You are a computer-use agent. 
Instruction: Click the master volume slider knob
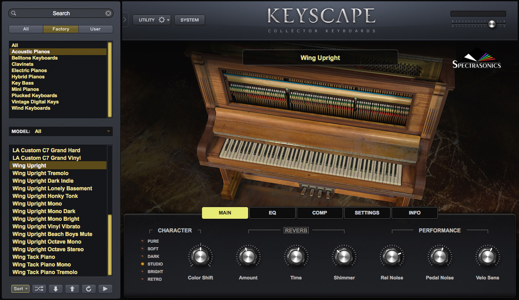coord(492,24)
